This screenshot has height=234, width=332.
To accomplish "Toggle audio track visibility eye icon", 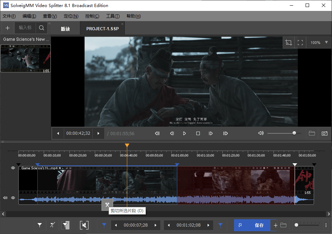I will tap(13, 198).
